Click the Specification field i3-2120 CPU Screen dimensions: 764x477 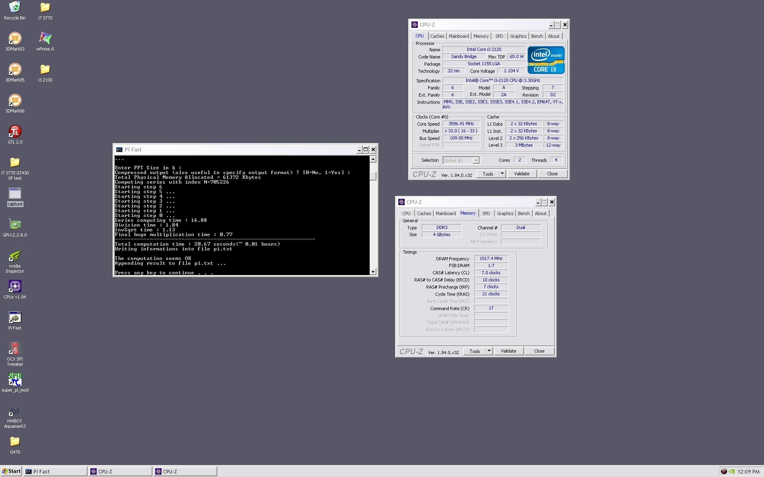point(503,80)
